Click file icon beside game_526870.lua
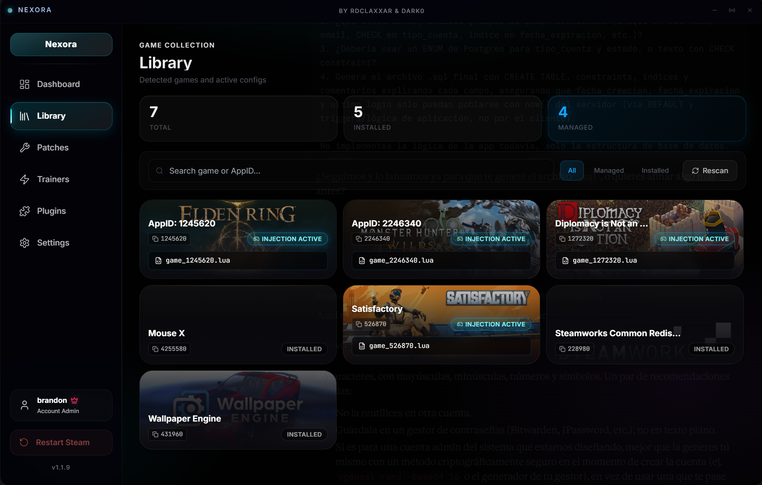762x485 pixels. point(362,346)
